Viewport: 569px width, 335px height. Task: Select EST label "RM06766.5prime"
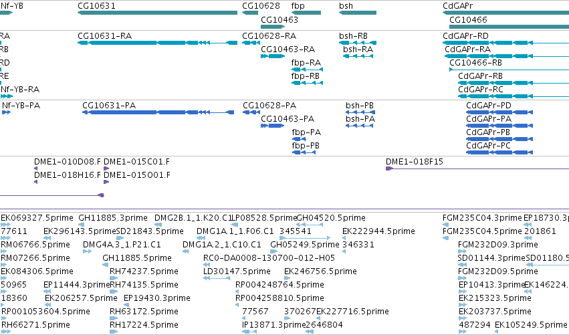click(x=35, y=245)
